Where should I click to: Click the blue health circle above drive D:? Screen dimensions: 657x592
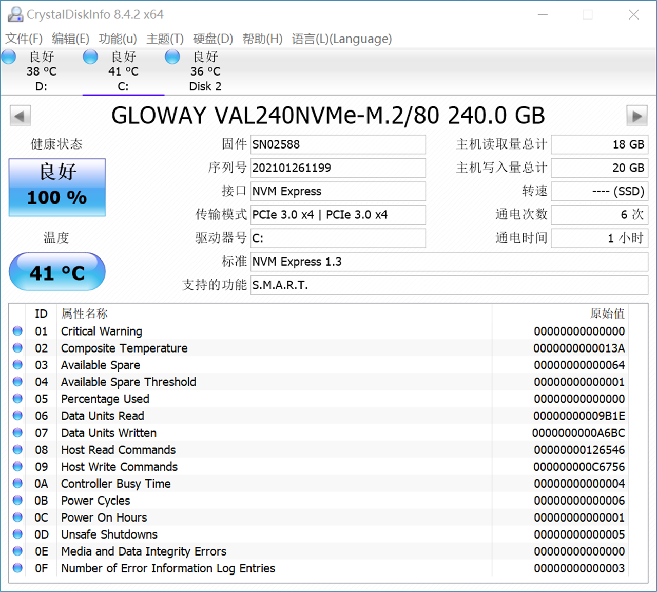click(x=9, y=57)
